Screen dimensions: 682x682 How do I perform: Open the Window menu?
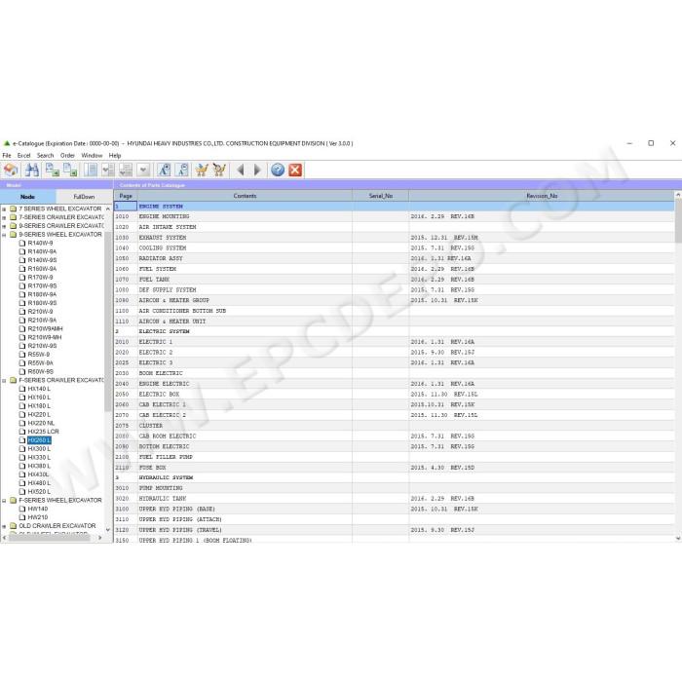point(92,155)
